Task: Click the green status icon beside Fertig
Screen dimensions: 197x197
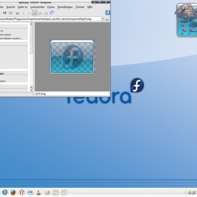Action: (x=37, y=94)
